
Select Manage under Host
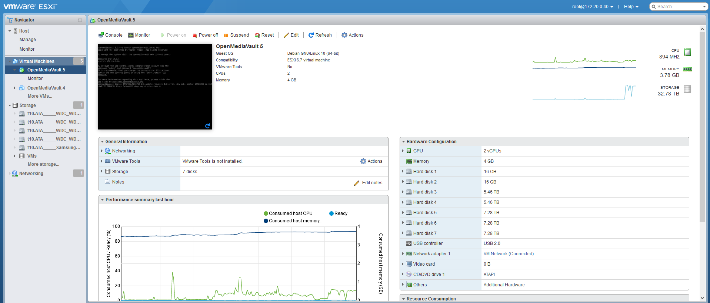pyautogui.click(x=28, y=40)
